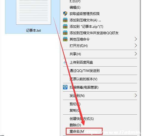Expand the 打开方式(H) submenu arrow
The image size is (149, 136).
click(136, 46)
